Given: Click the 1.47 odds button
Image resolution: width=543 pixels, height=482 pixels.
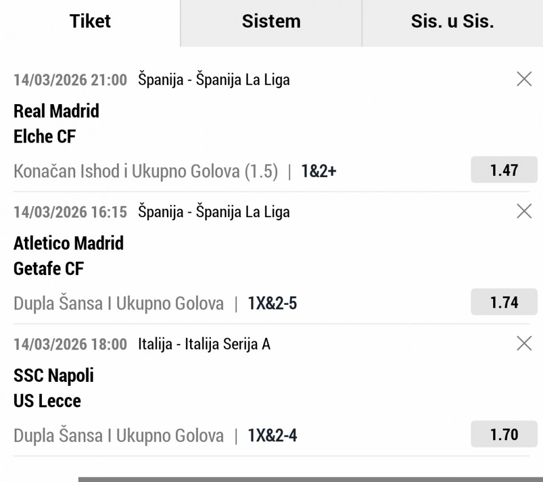Looking at the screenshot, I should tap(504, 170).
